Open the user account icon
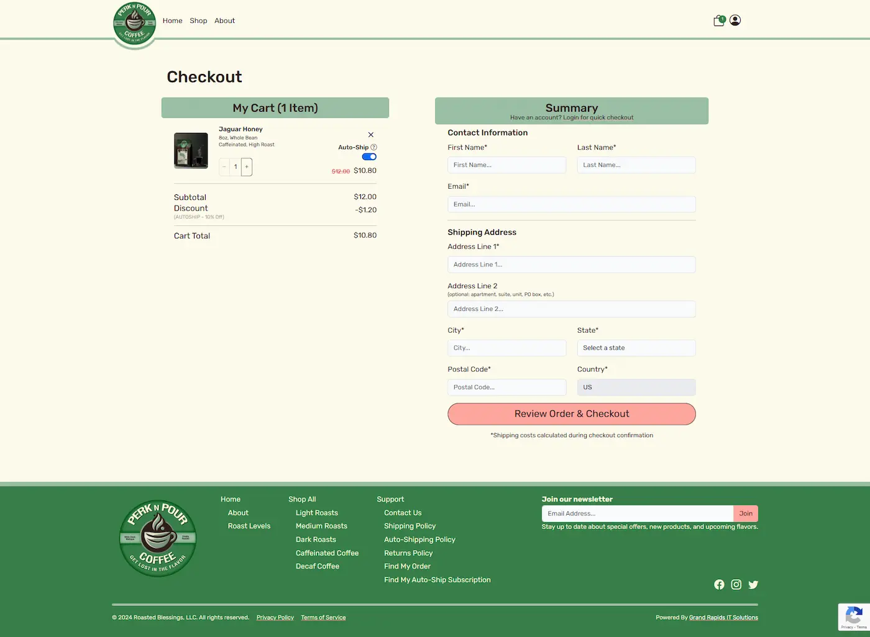This screenshot has width=870, height=637. [x=735, y=20]
